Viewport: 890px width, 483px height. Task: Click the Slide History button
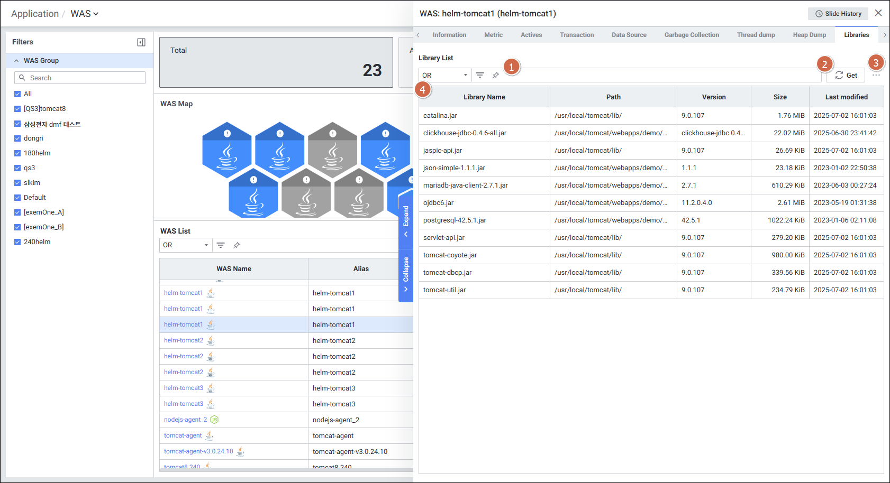[x=838, y=14]
